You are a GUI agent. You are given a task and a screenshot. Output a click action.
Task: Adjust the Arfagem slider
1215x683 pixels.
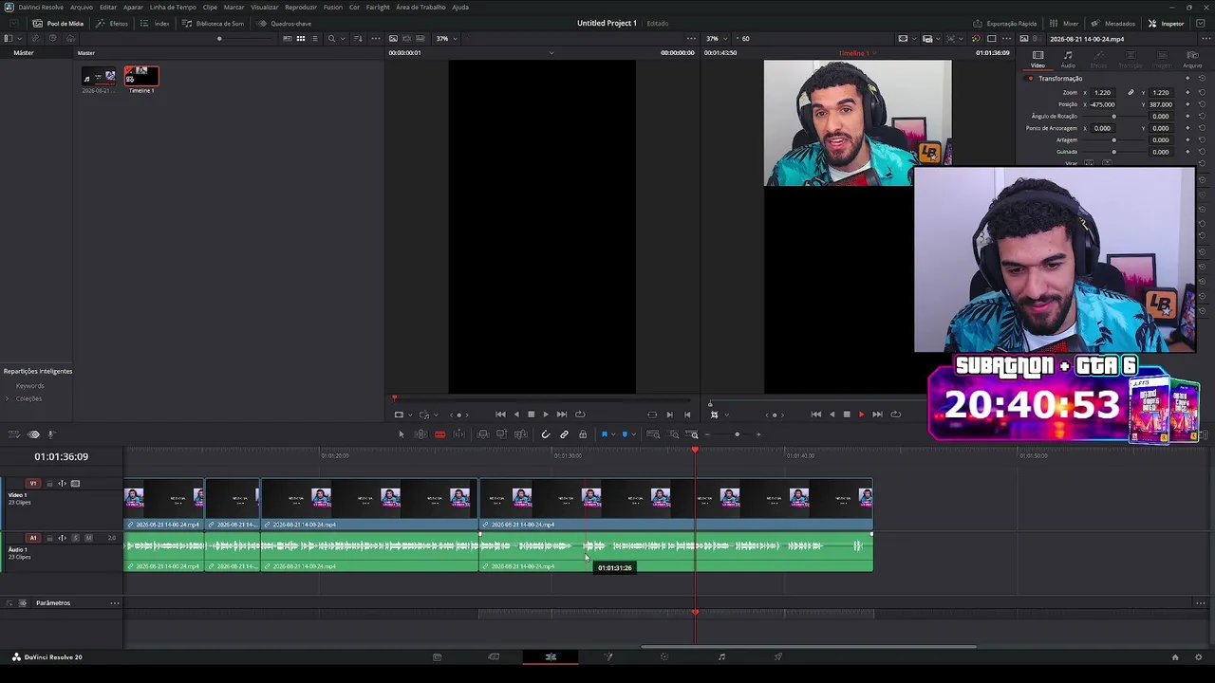pos(1114,140)
